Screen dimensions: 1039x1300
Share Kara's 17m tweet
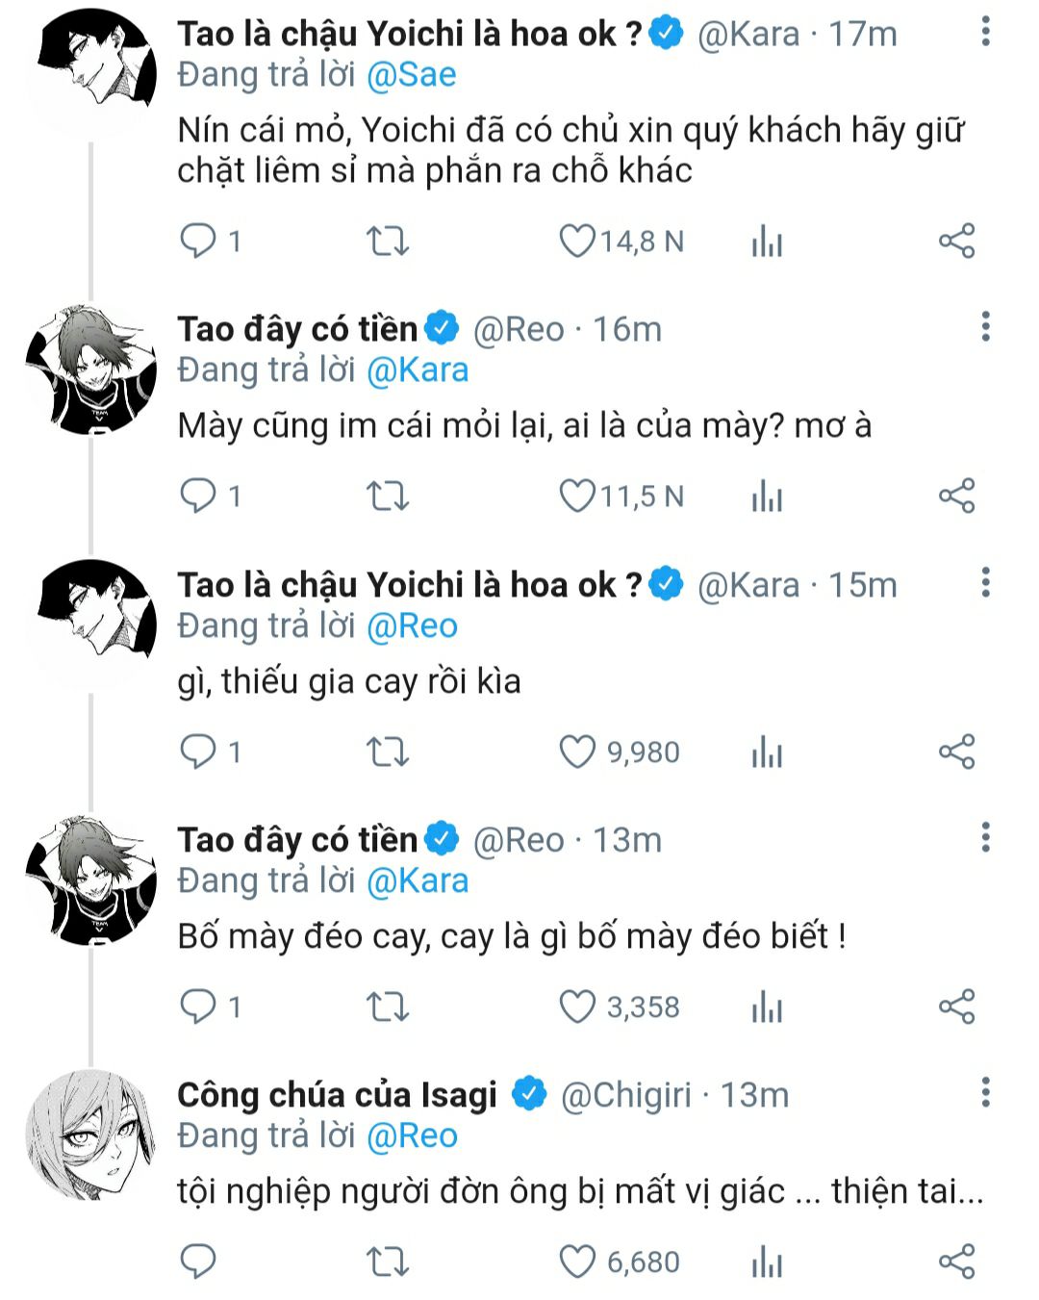(x=956, y=241)
